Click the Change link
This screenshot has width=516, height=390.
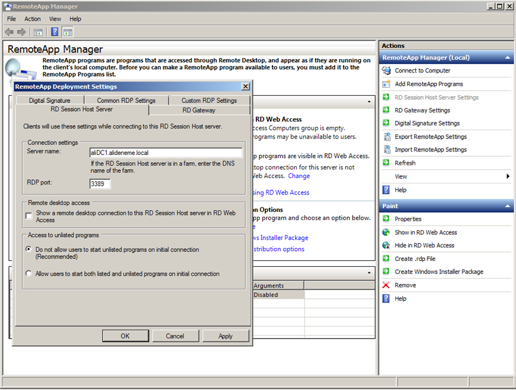(x=299, y=176)
